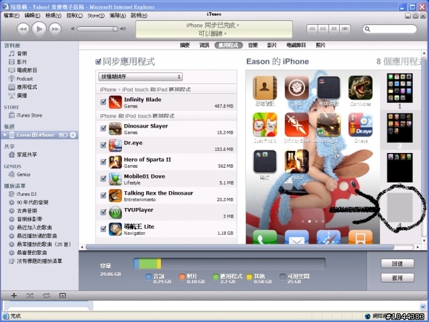This screenshot has width=429, height=322.
Task: Uncheck the 導航王 Lite app checkbox
Action: 103,229
